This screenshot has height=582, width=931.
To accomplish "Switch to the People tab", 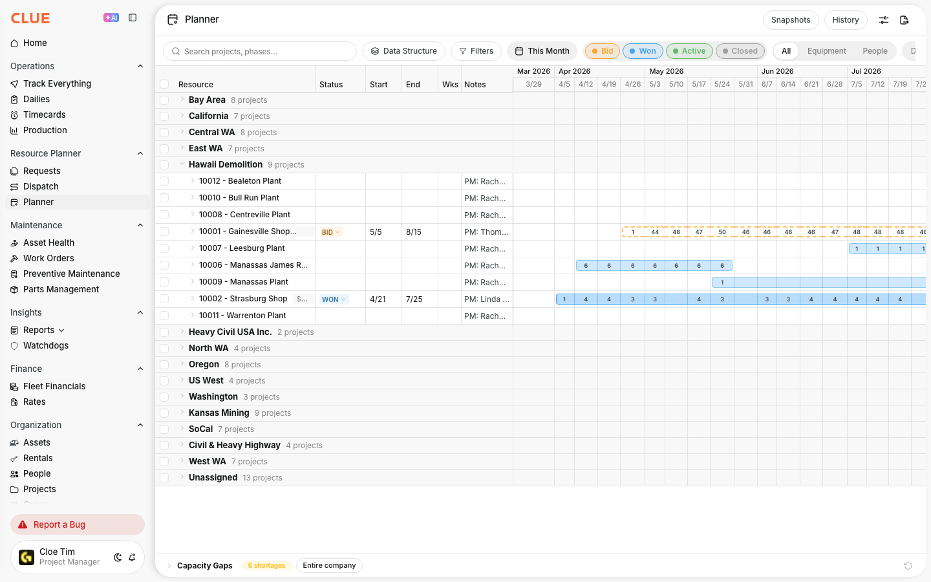I will pos(875,51).
